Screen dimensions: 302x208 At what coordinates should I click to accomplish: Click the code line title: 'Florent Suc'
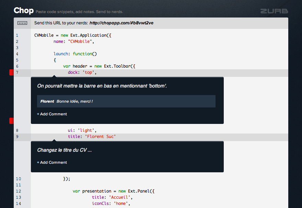tap(92, 137)
